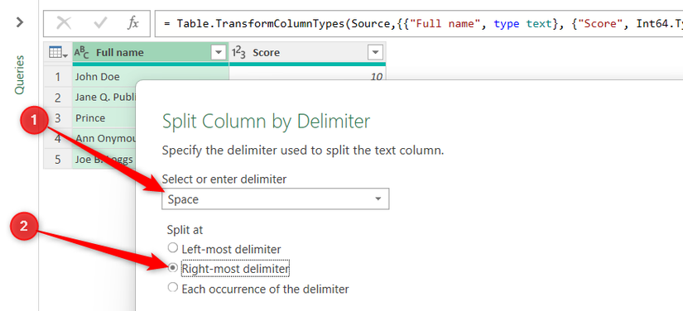Select row number 3 header
This screenshot has height=311, width=683.
(57, 118)
